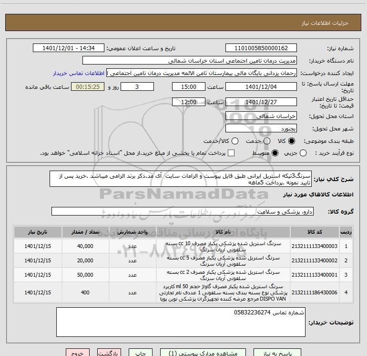Click the پاسخ به نیاز button
The height and width of the screenshot is (356, 367).
pyautogui.click(x=277, y=353)
